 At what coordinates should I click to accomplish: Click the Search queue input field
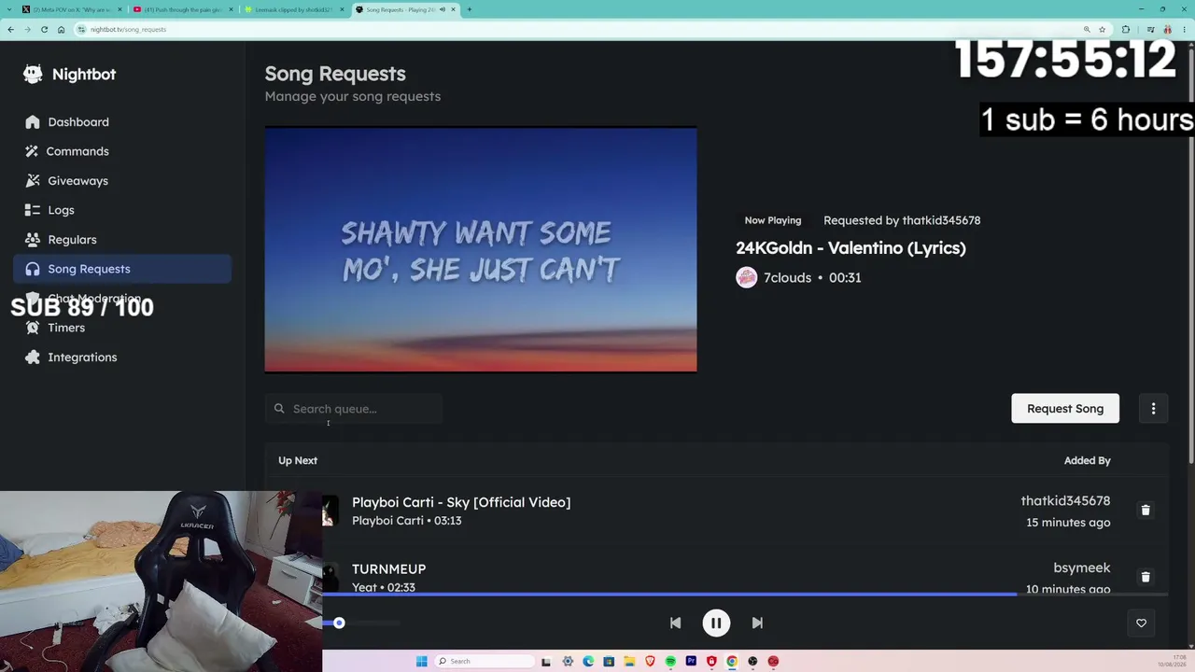pyautogui.click(x=353, y=409)
